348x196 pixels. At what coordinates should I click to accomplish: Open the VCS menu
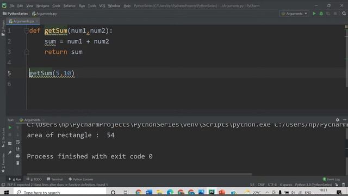pos(102,6)
